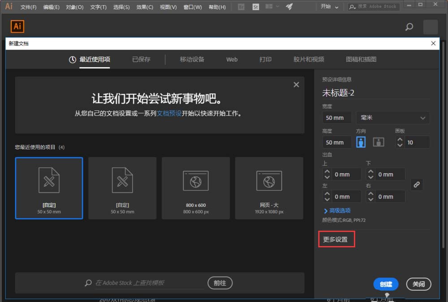The height and width of the screenshot is (302, 448).
Task: Open the 毫米 units dropdown
Action: coord(392,118)
